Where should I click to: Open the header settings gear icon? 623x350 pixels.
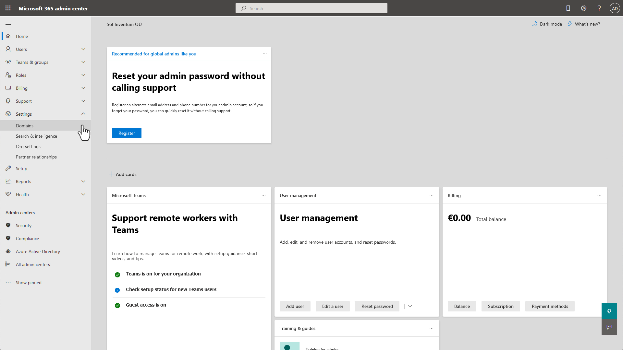[584, 8]
